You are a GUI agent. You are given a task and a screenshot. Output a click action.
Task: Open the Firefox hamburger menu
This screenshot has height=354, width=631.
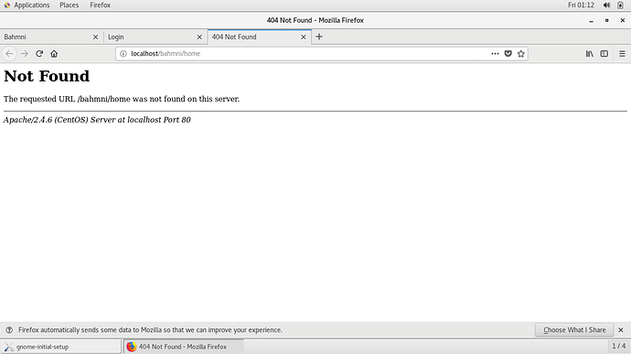[x=622, y=54]
